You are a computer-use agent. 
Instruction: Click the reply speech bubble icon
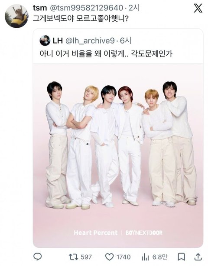click(x=38, y=257)
